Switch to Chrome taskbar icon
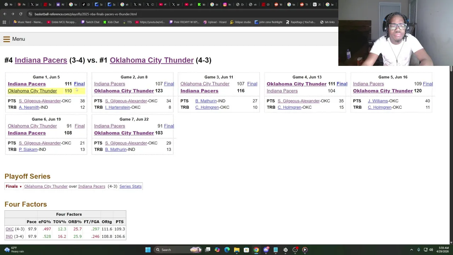The width and height of the screenshot is (453, 255). tap(256, 250)
